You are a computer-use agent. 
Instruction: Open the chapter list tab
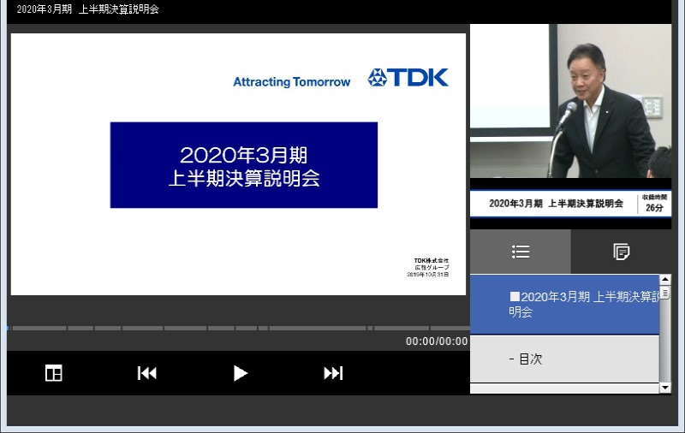521,252
